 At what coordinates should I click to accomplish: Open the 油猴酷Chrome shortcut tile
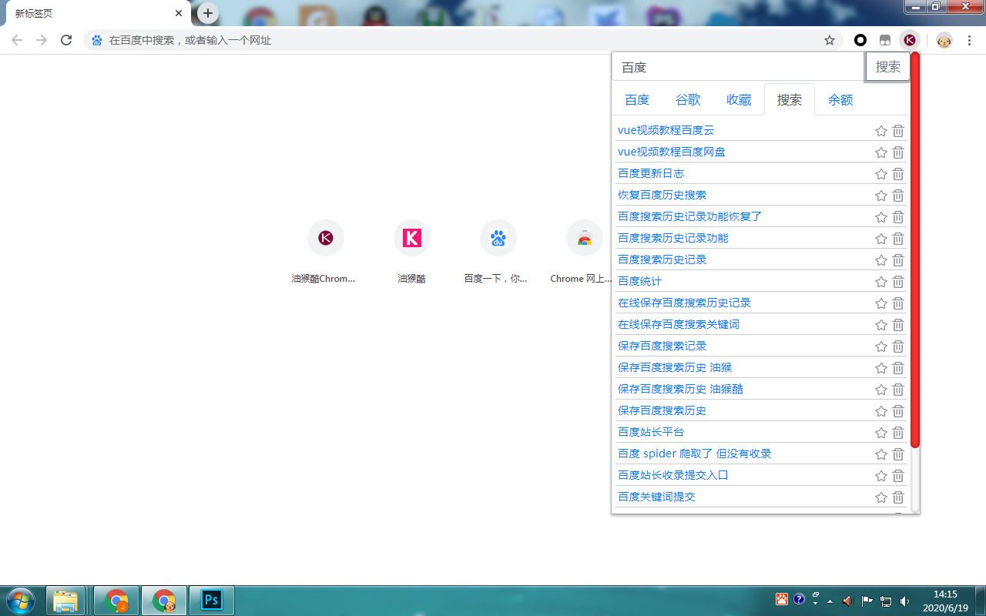[325, 253]
